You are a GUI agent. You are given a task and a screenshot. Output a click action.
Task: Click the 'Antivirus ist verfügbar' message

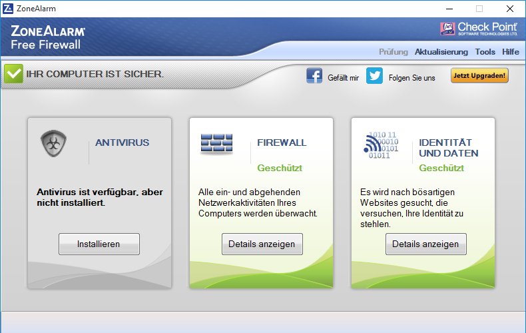pos(100,197)
